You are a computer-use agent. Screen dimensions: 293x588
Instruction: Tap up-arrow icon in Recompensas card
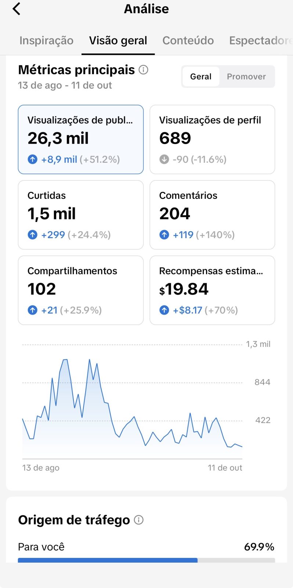164,310
